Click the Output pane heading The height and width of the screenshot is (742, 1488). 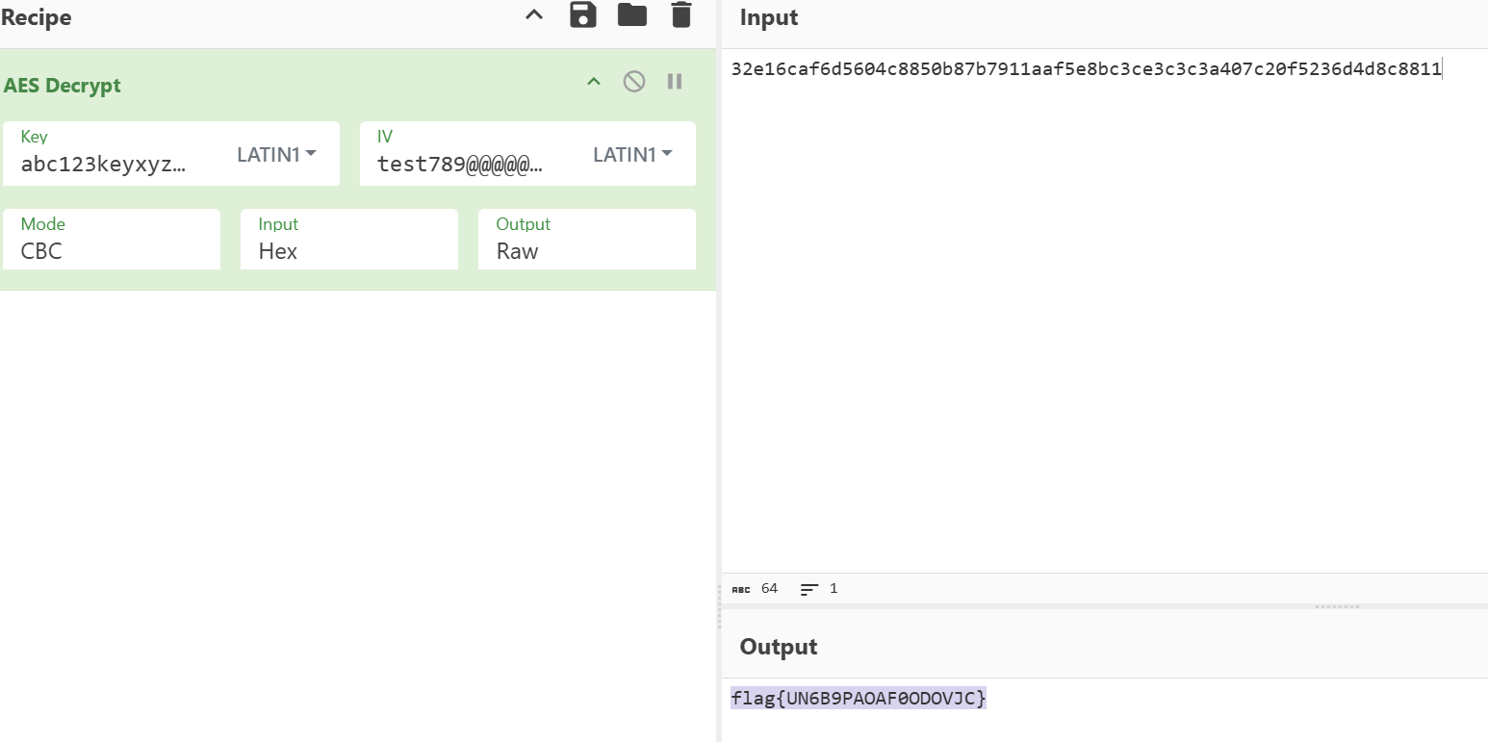779,647
